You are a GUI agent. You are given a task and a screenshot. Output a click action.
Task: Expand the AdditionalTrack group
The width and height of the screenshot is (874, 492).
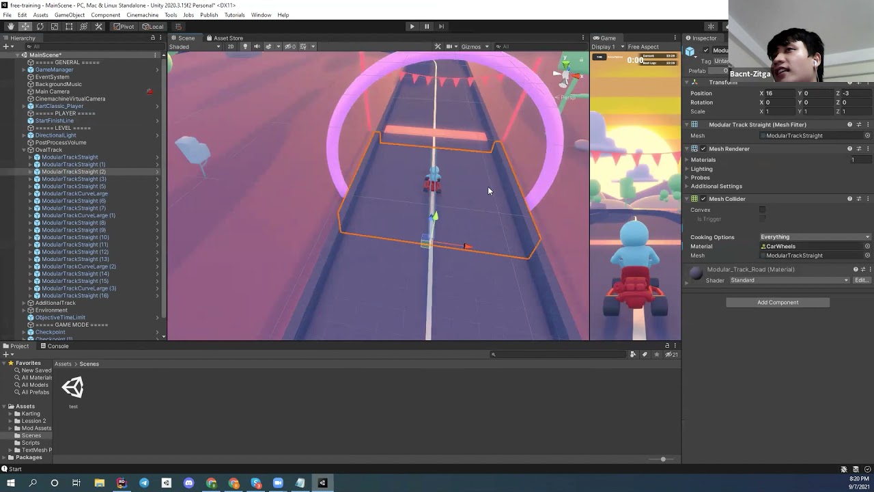coord(24,303)
